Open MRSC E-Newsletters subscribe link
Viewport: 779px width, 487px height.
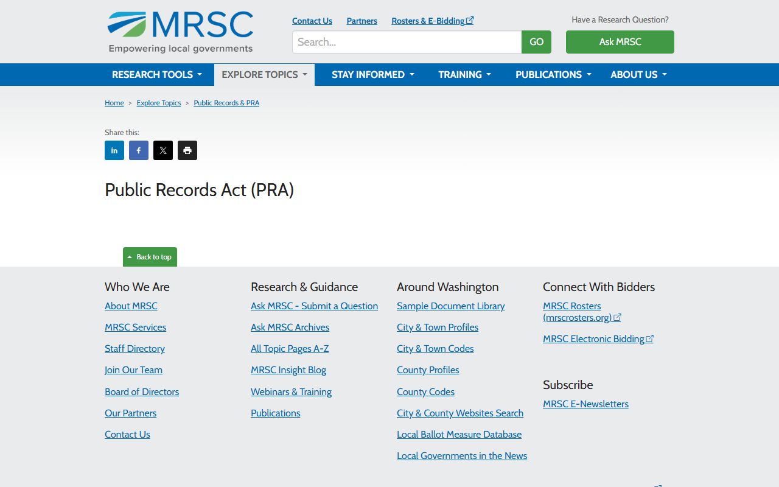coord(585,404)
